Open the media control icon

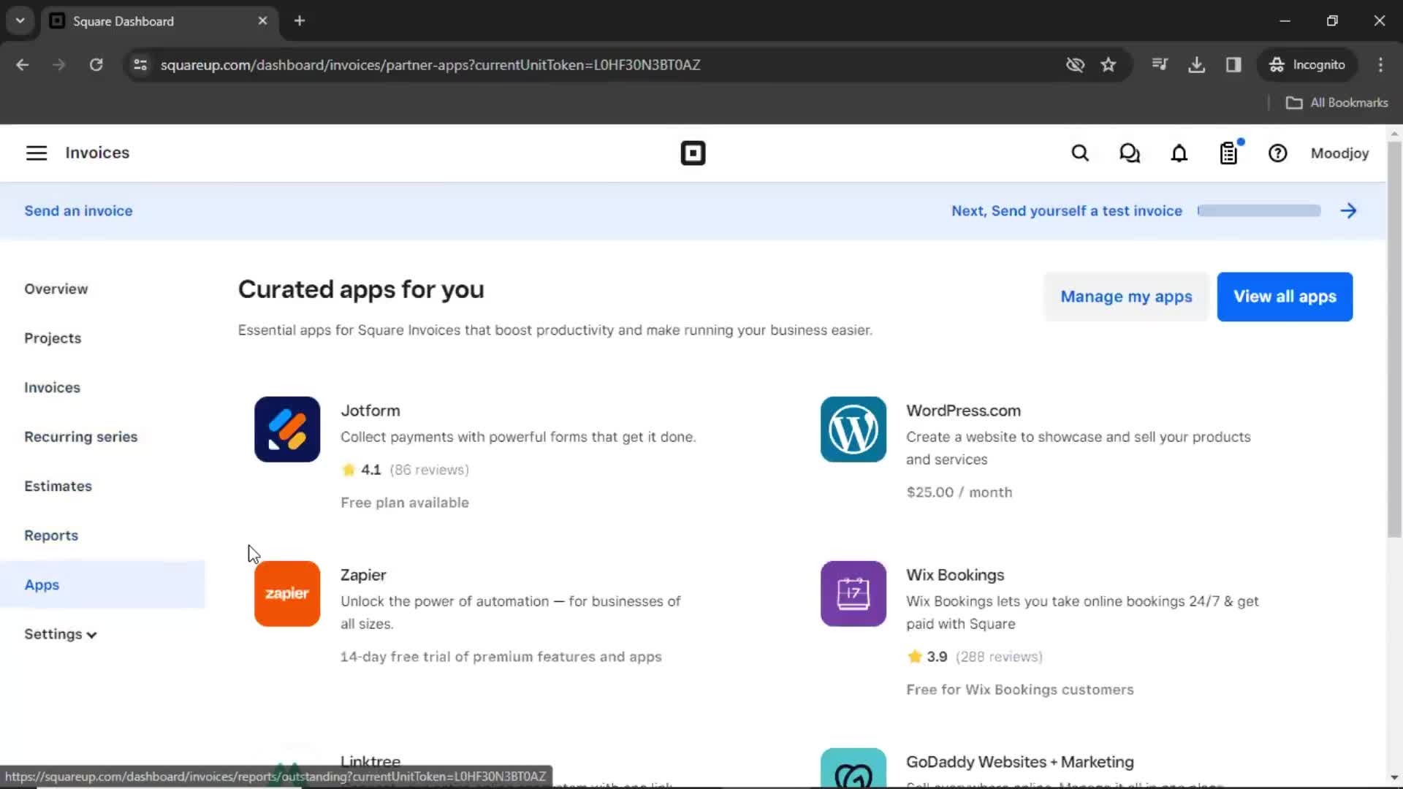click(1160, 65)
